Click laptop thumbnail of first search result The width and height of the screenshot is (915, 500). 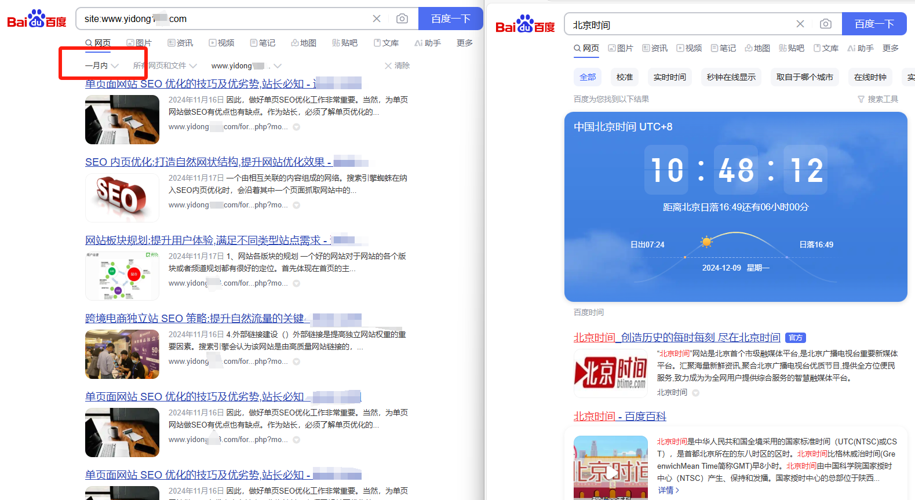click(122, 119)
